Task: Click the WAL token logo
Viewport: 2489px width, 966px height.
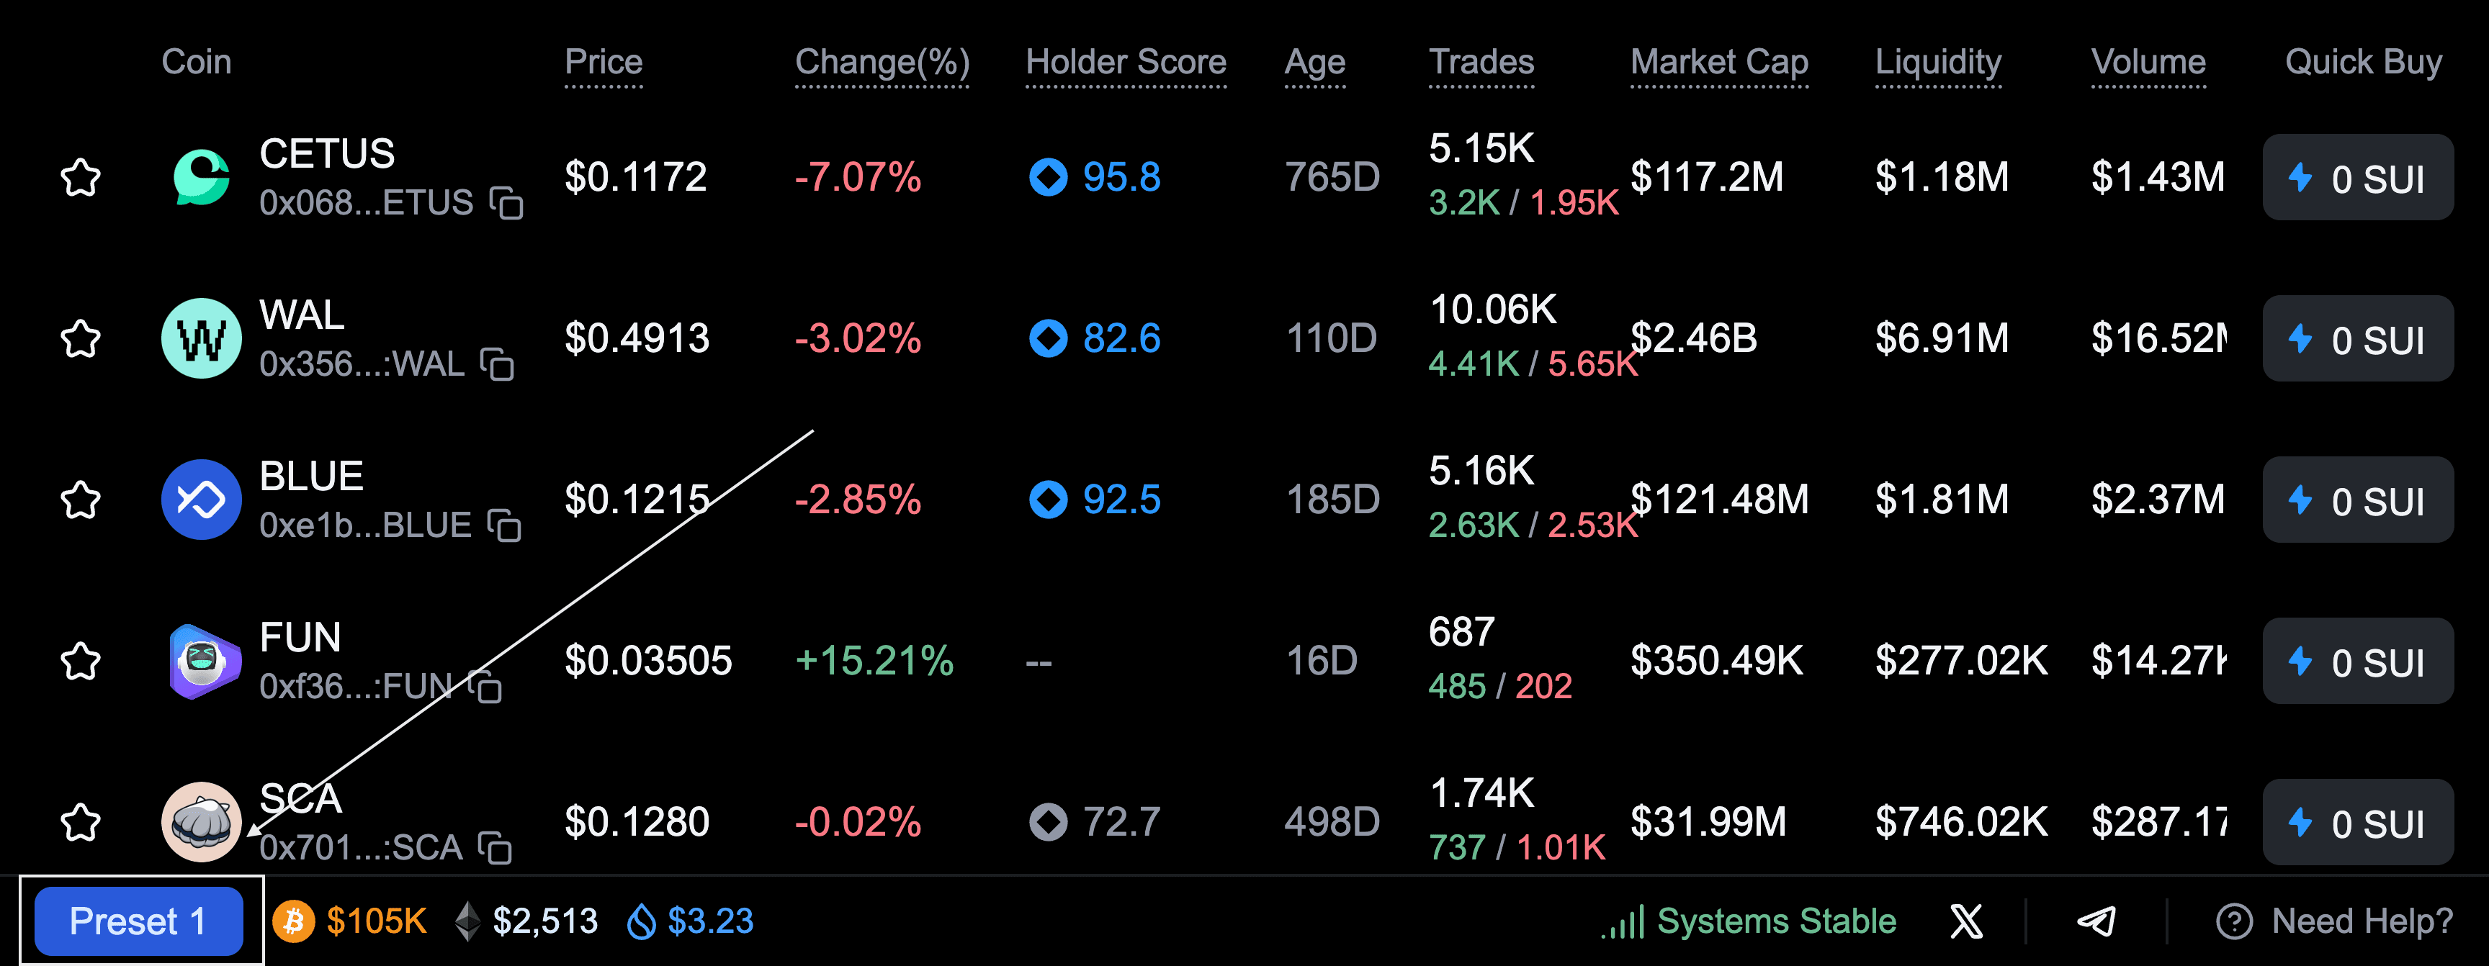Action: coord(201,338)
